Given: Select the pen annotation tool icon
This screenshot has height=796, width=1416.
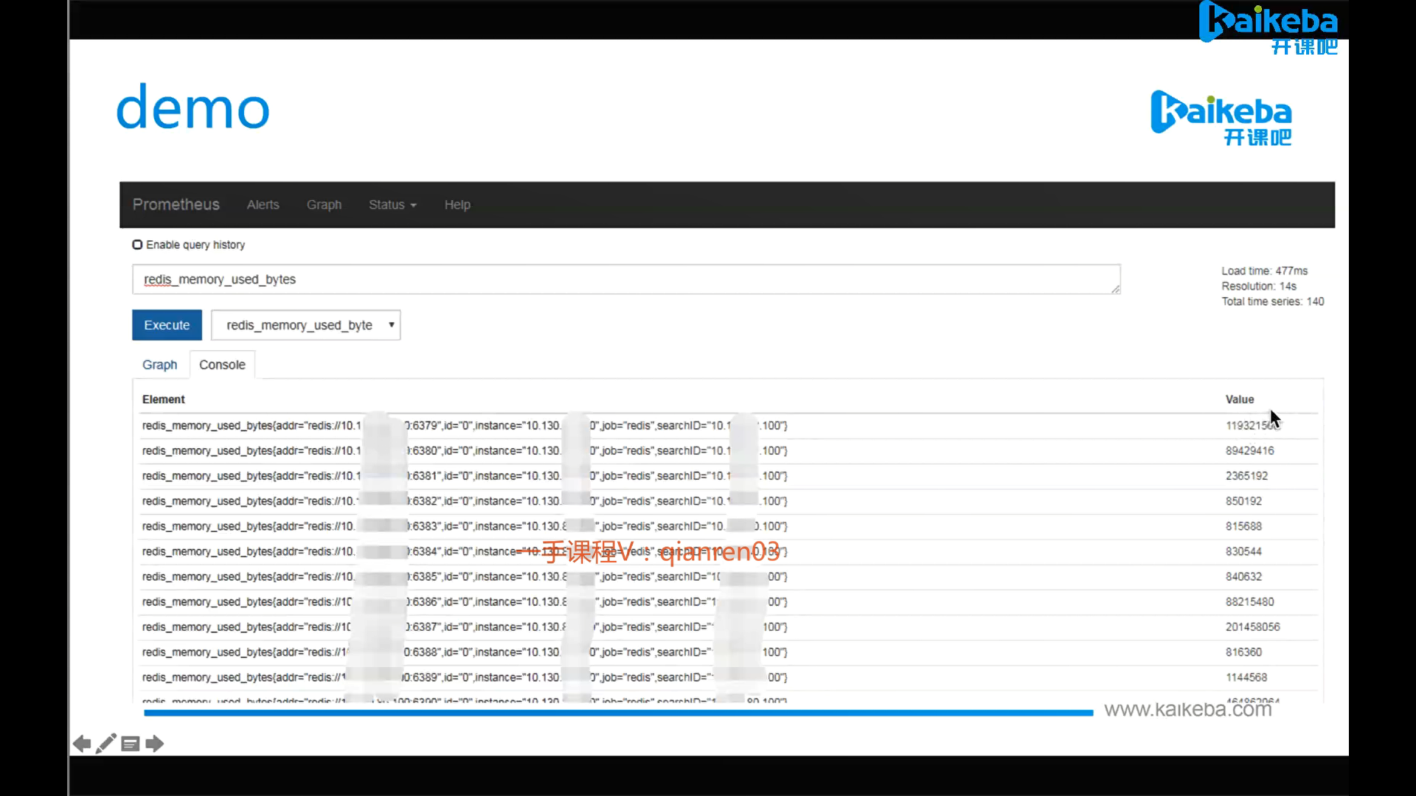Looking at the screenshot, I should (106, 744).
